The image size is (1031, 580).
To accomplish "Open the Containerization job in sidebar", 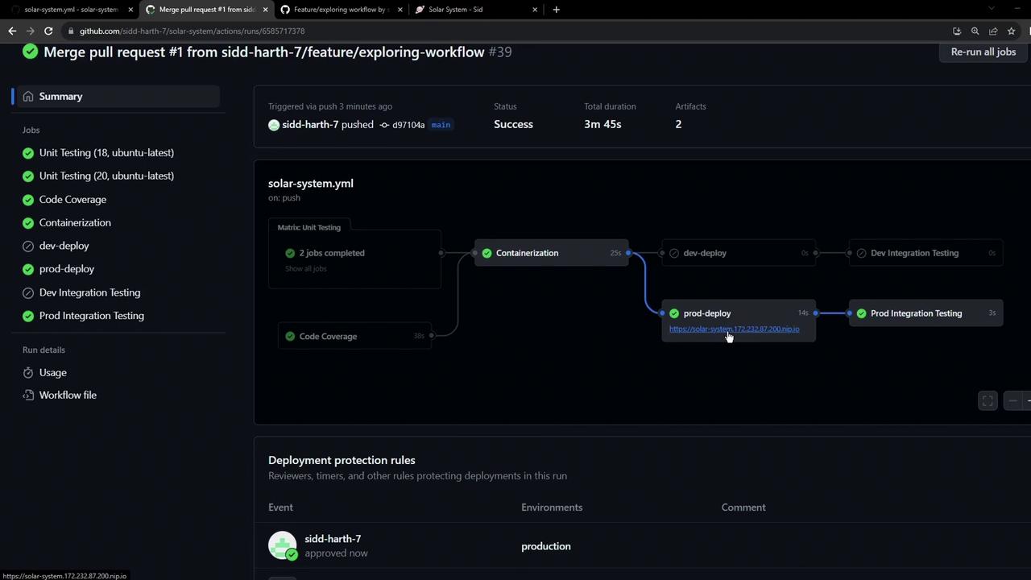I will point(75,222).
